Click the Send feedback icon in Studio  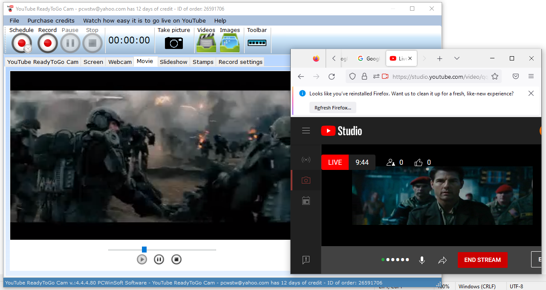pyautogui.click(x=306, y=260)
